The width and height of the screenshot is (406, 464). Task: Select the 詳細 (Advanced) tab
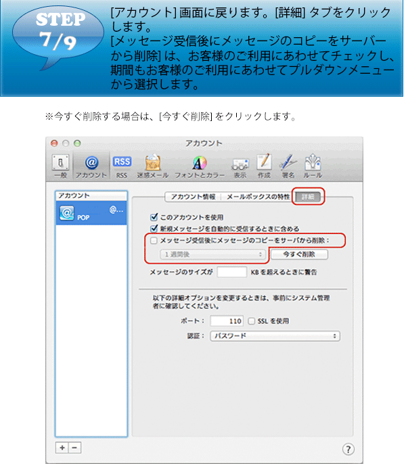click(308, 197)
